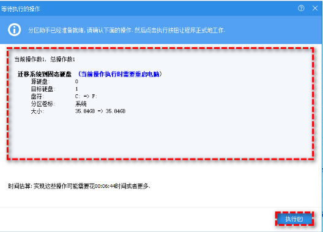This screenshot has height=232, width=323.
Task: Click the 时间估算 estimate text
Action: [x=79, y=186]
